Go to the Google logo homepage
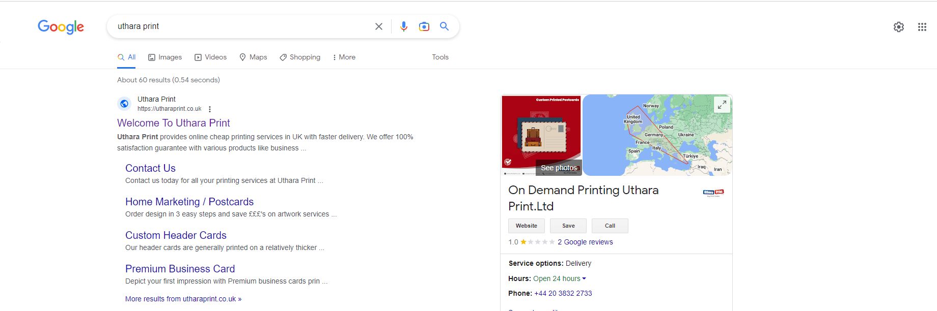This screenshot has height=311, width=937. (61, 27)
